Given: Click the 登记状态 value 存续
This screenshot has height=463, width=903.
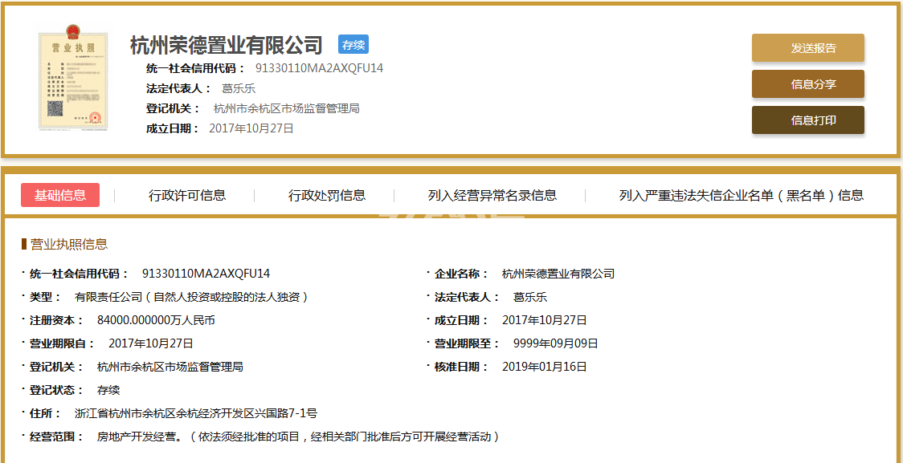Looking at the screenshot, I should tap(108, 390).
